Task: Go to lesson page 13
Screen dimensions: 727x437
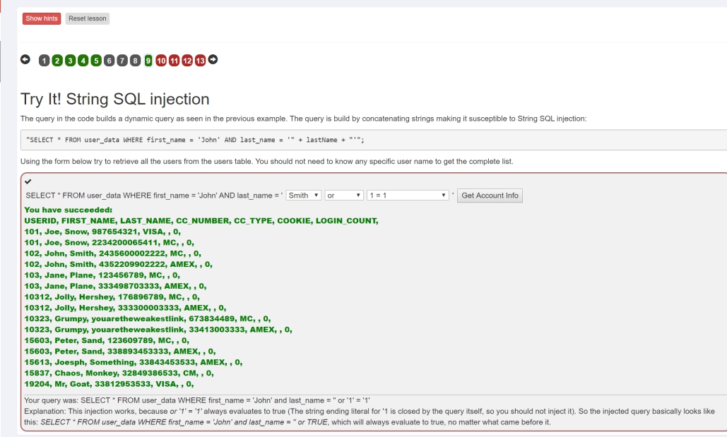Action: 200,61
